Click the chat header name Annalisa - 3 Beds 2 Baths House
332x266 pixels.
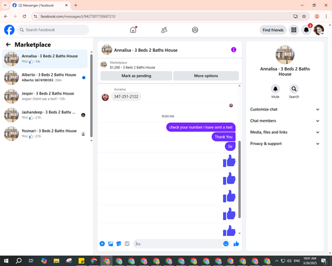click(x=145, y=50)
